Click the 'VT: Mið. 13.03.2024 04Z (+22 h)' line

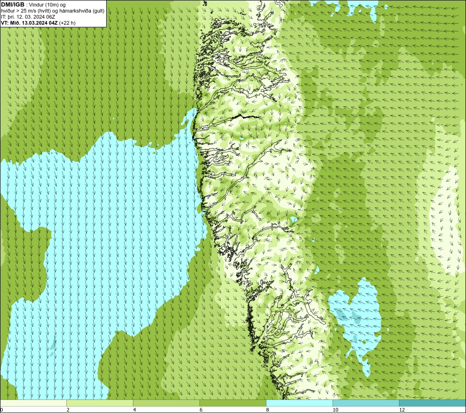point(38,23)
